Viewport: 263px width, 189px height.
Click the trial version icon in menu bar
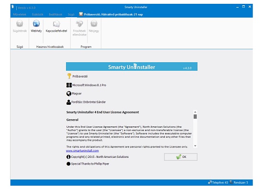(x=81, y=14)
